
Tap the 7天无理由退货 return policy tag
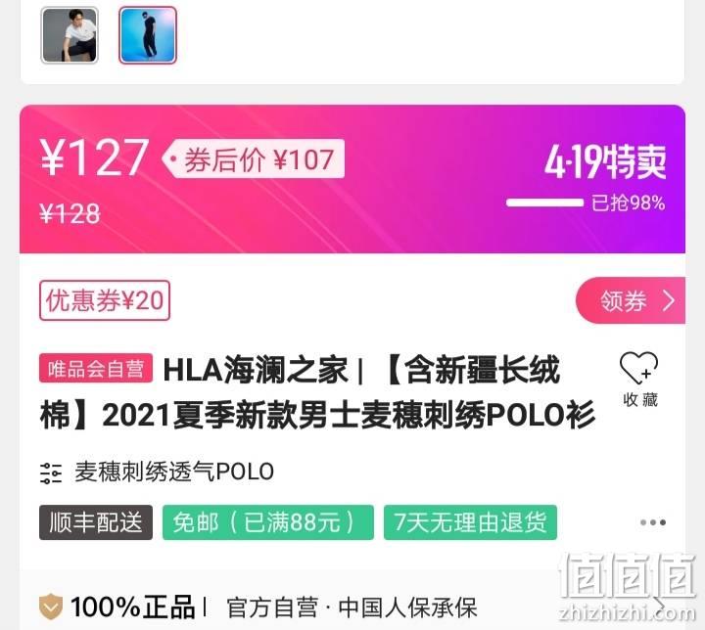[x=470, y=522]
